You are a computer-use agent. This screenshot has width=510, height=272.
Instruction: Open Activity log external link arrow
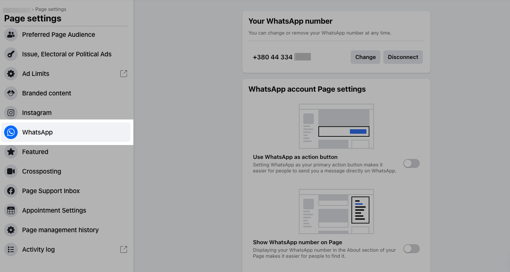click(x=124, y=249)
